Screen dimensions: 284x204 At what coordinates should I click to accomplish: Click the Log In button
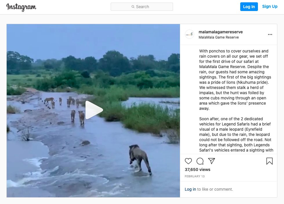249,7
